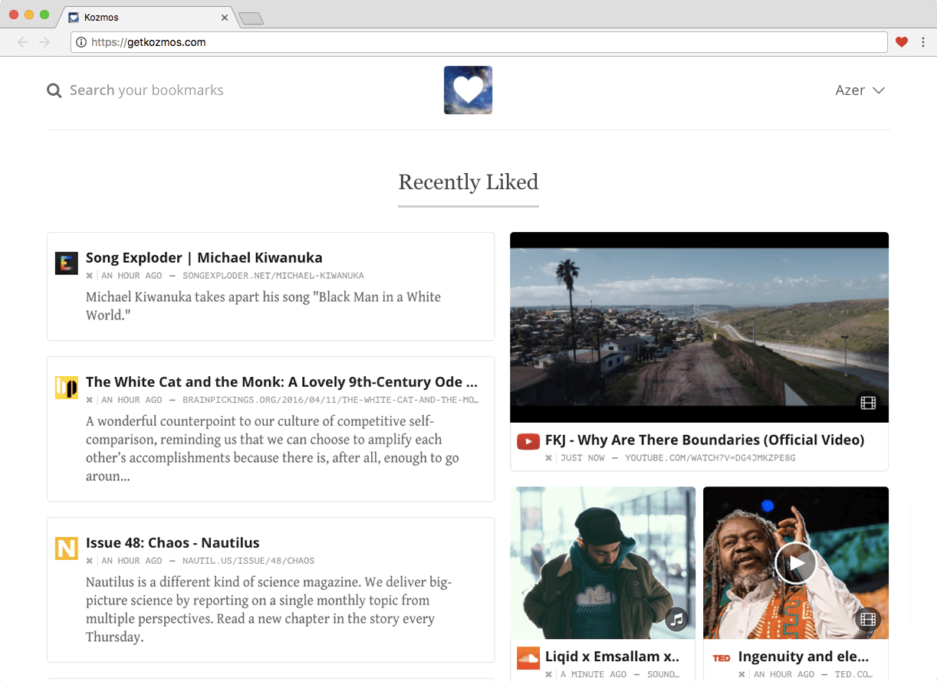Open the Ingenuity and ele... title link

804,656
